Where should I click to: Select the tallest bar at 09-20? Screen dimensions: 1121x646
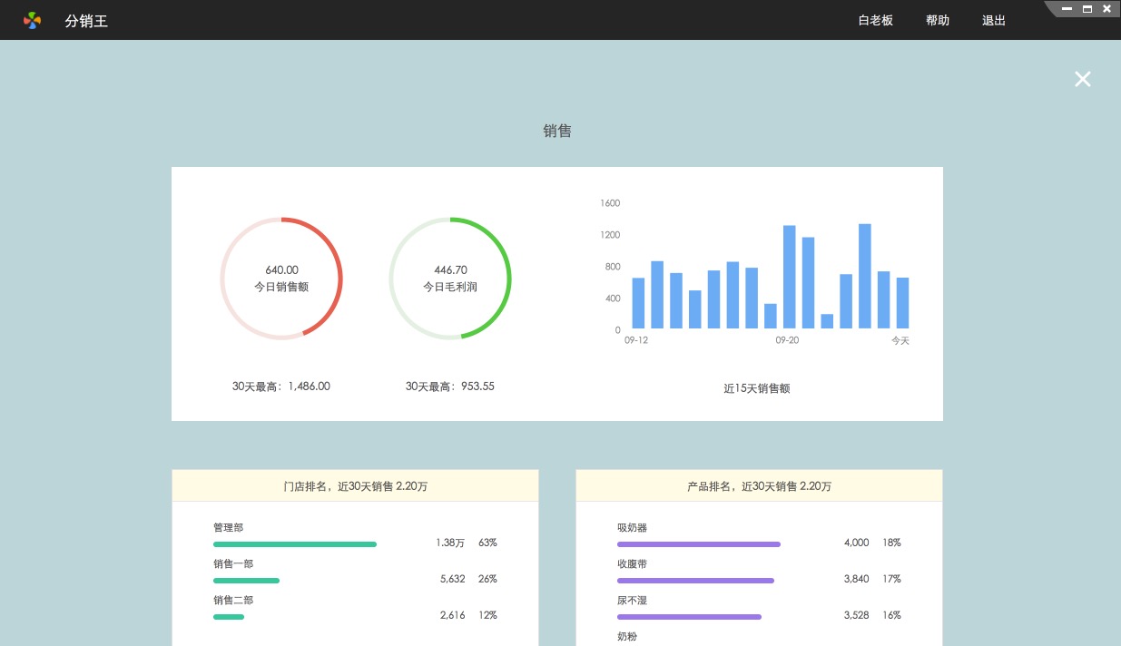tap(789, 277)
